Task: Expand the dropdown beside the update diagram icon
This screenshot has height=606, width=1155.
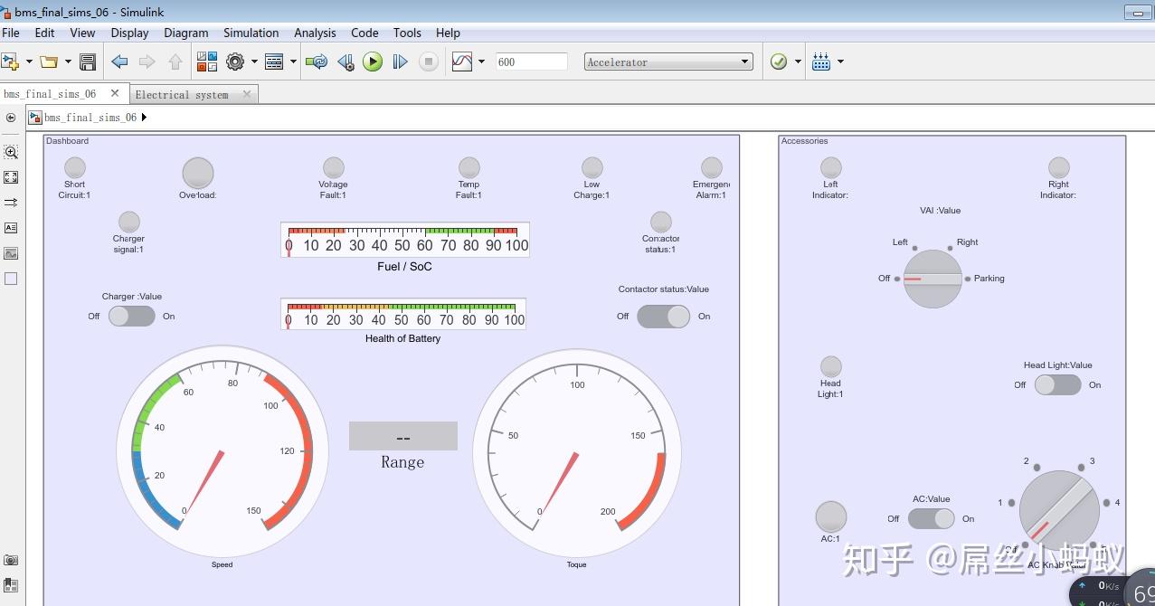Action: click(x=799, y=61)
